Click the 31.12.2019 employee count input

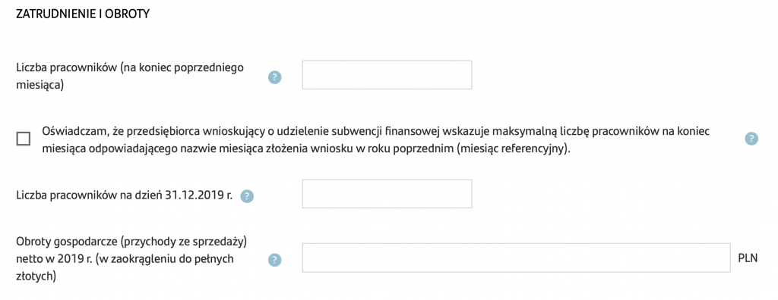[x=387, y=194]
